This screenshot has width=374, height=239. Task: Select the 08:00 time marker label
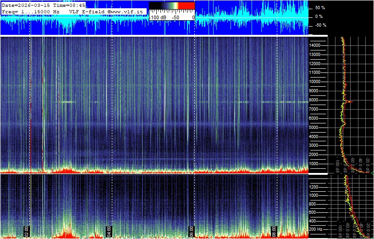[x=274, y=230]
